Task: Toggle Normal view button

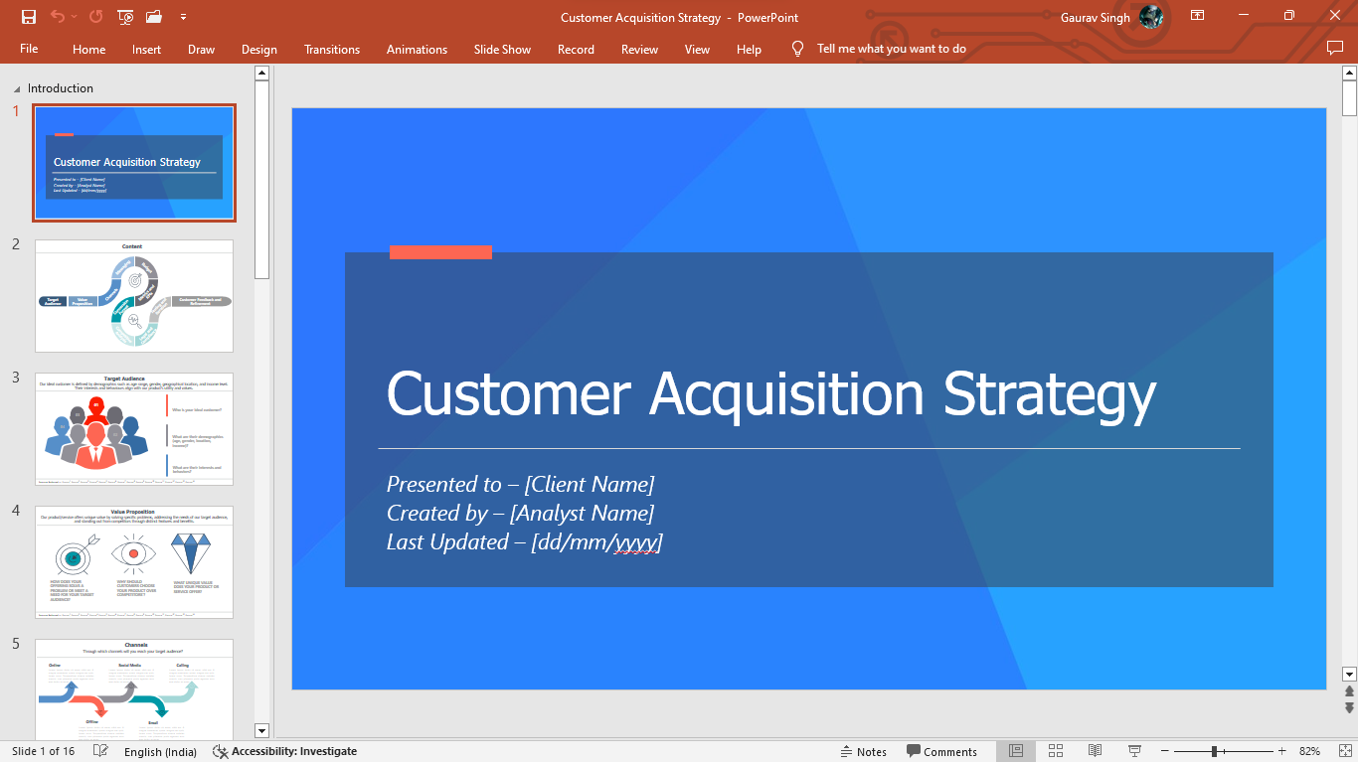Action: coord(1016,751)
